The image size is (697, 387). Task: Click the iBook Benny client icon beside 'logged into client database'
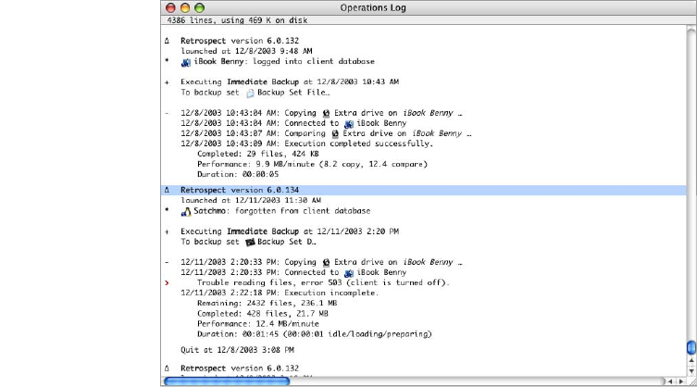(x=186, y=62)
